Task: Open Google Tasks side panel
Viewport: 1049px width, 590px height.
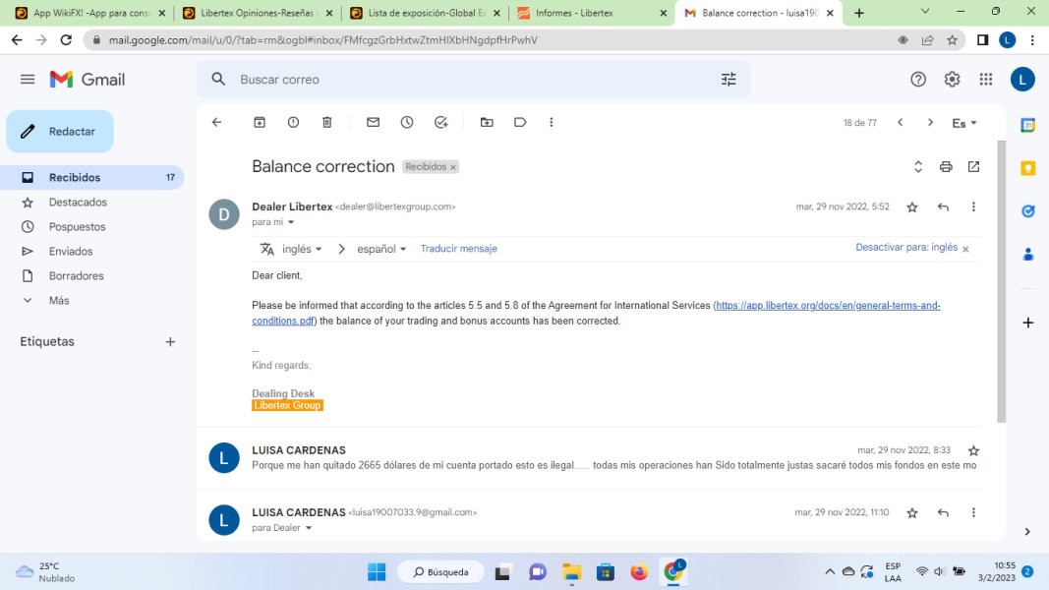Action: [1028, 211]
